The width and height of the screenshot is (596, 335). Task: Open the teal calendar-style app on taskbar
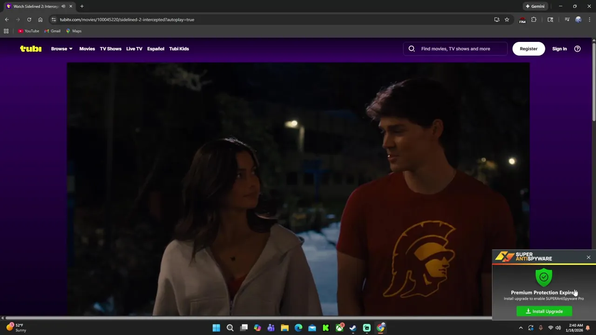tap(367, 328)
